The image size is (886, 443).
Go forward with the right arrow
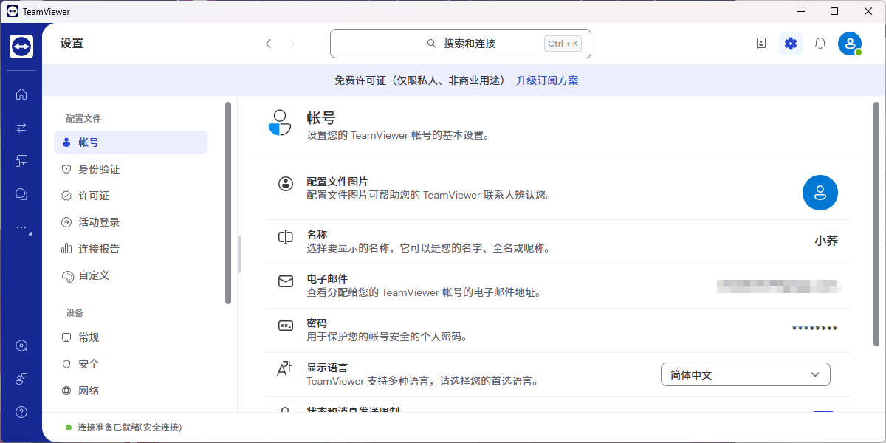tap(292, 44)
